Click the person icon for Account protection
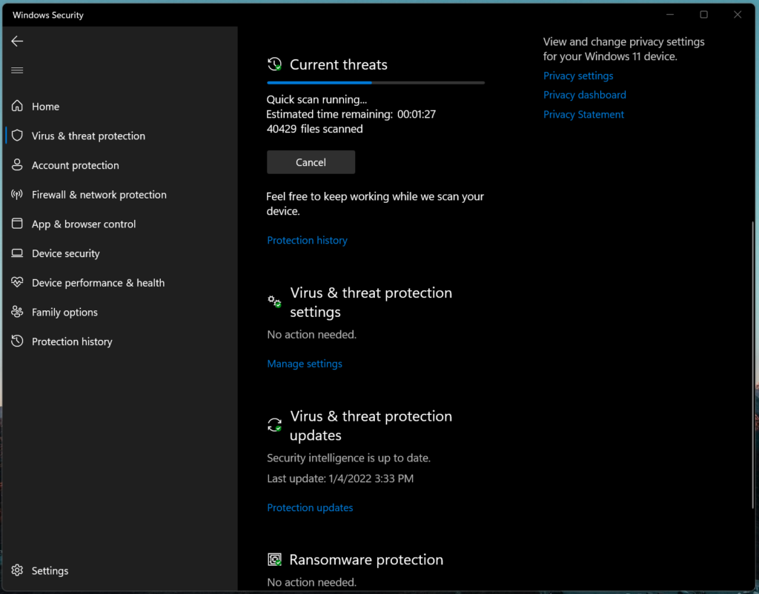 click(x=18, y=165)
